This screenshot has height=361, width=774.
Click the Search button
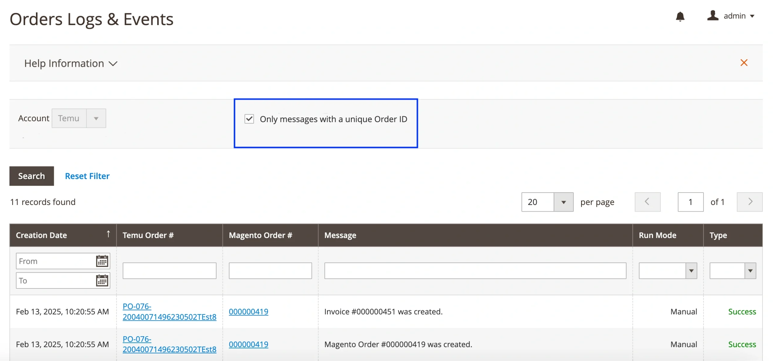coord(31,176)
